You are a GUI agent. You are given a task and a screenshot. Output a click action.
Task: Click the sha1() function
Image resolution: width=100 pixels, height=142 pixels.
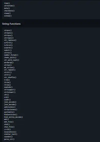pos(7,124)
